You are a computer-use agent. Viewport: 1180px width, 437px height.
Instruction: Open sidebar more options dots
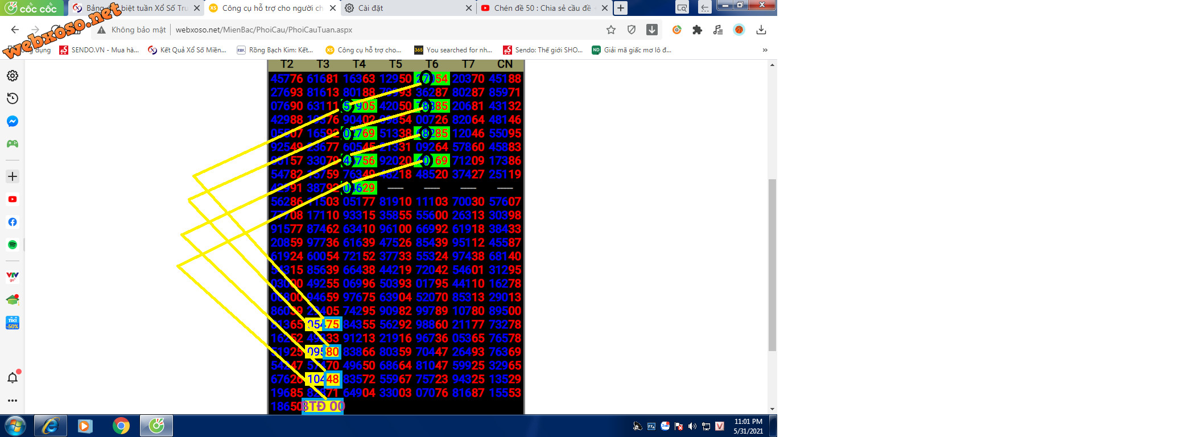[13, 401]
